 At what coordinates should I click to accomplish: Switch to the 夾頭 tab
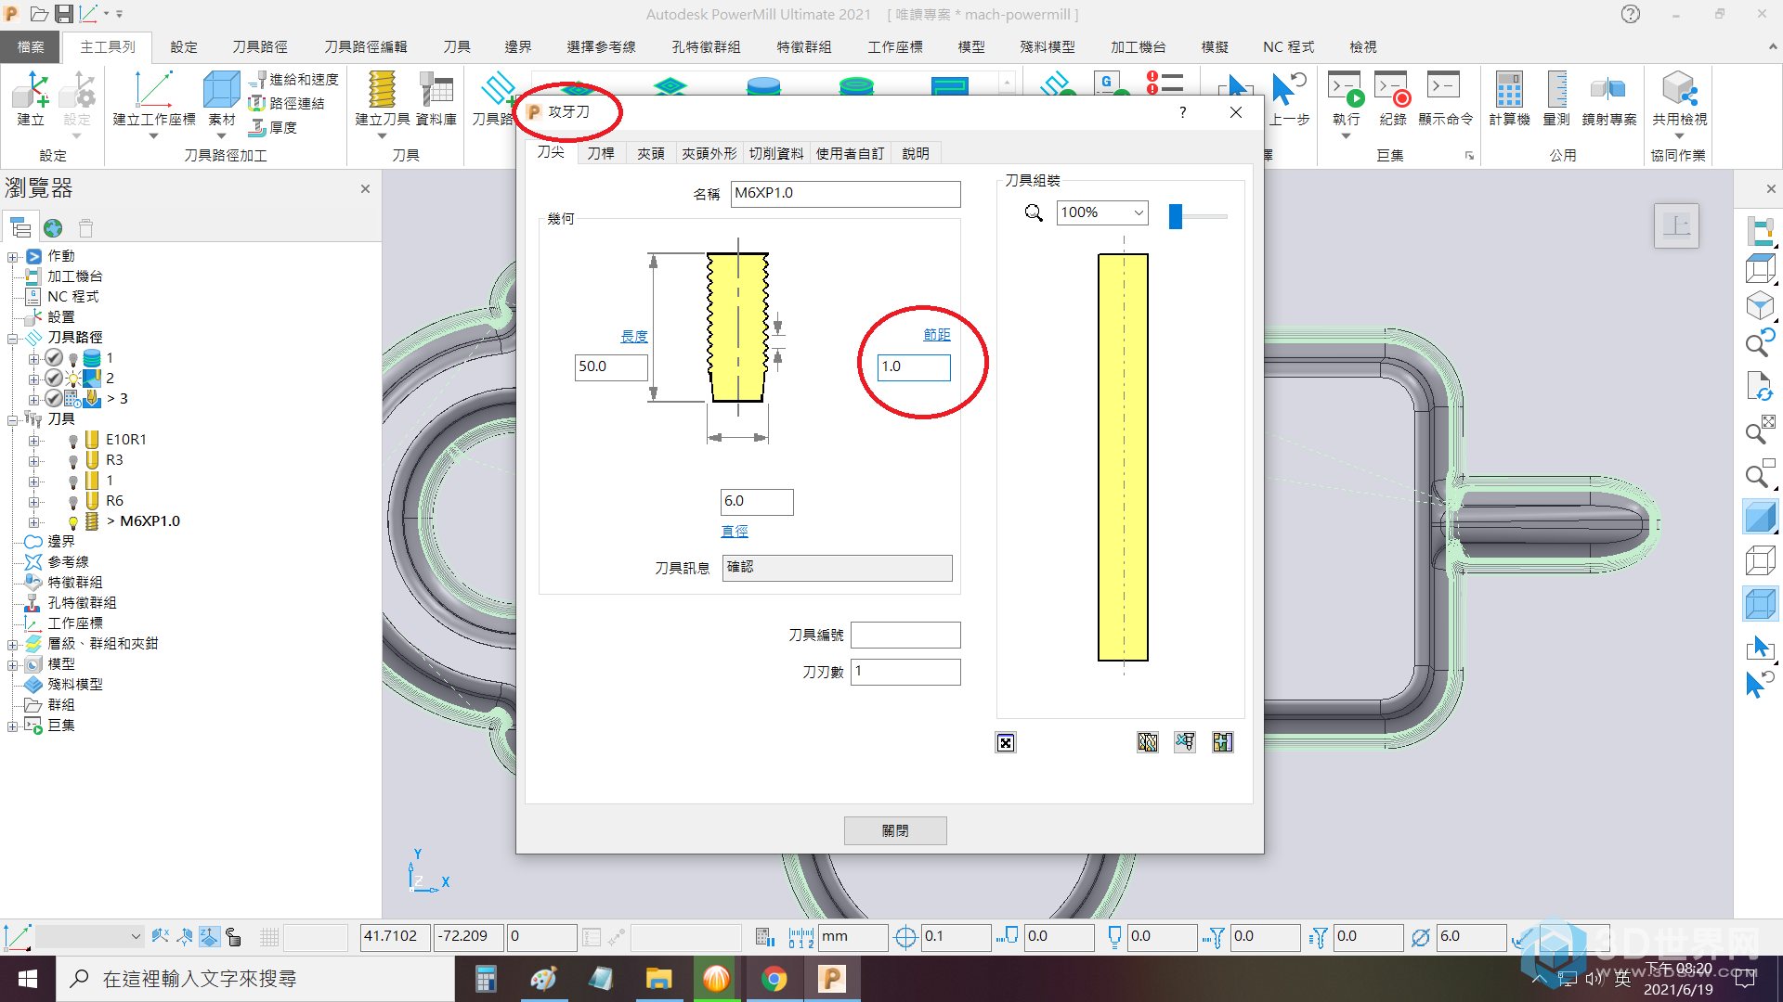650,153
